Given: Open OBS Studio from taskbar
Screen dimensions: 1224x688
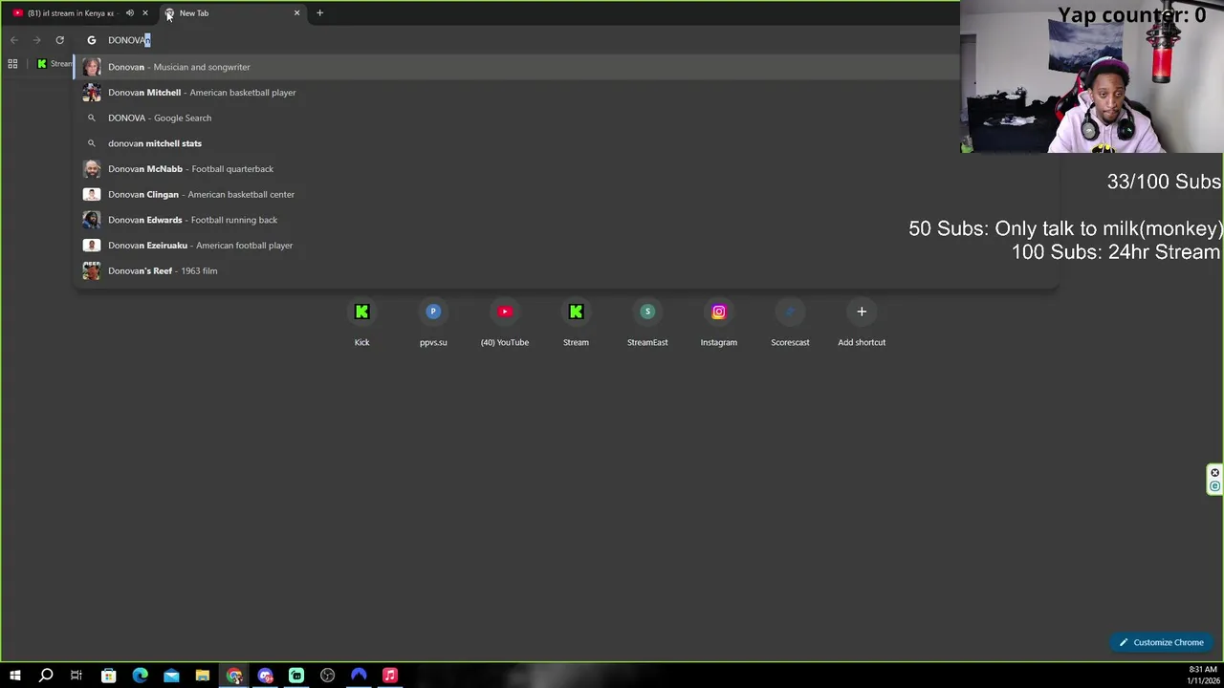Looking at the screenshot, I should [327, 676].
